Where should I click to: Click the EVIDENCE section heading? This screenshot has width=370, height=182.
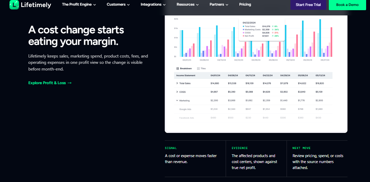pyautogui.click(x=240, y=148)
